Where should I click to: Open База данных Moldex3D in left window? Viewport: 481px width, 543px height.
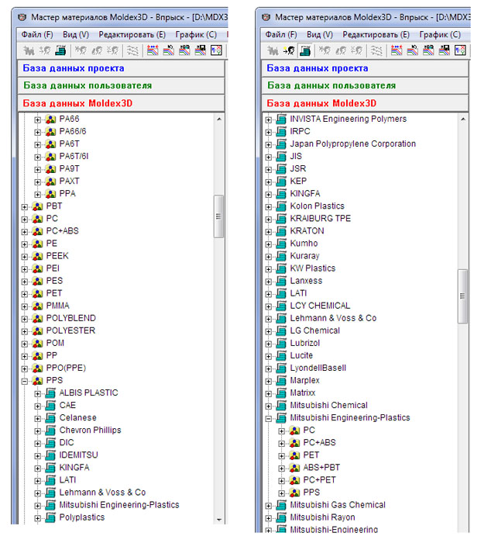122,103
